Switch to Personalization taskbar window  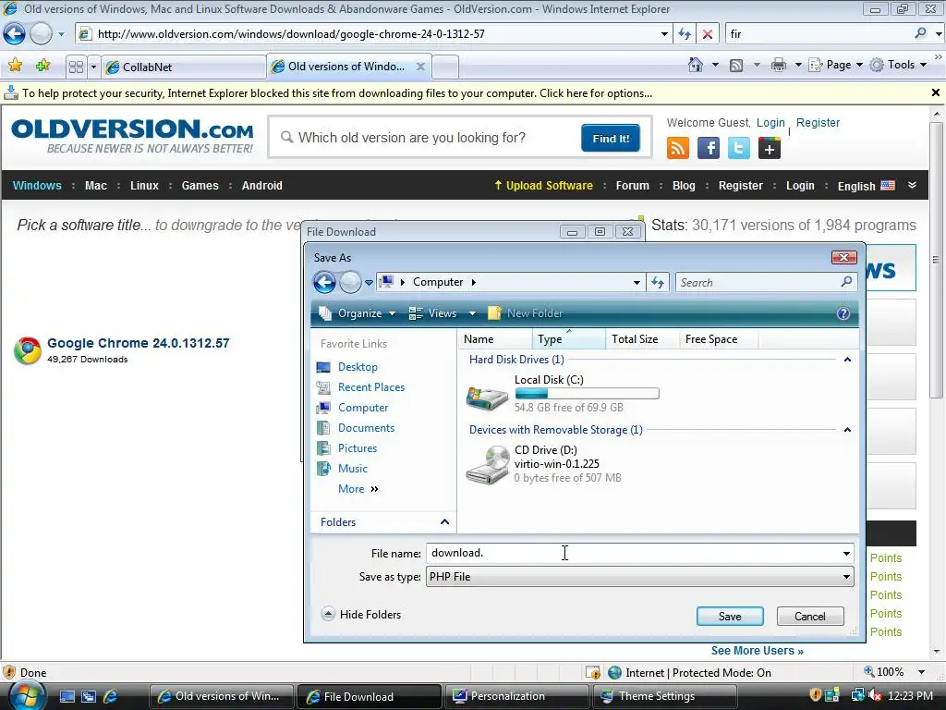coord(517,696)
